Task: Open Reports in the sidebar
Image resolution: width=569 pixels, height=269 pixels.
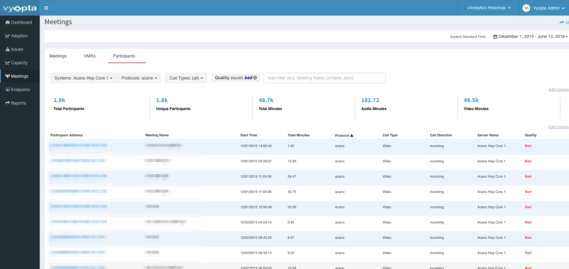Action: click(x=20, y=103)
